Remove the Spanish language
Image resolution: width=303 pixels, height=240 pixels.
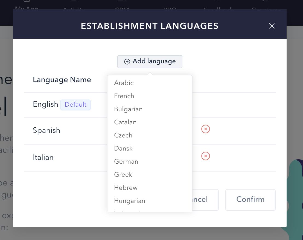point(206,129)
